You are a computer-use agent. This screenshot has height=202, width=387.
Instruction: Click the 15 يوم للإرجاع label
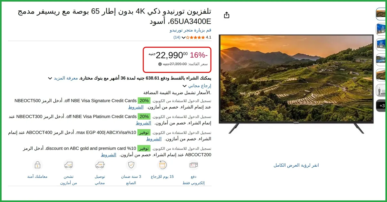(x=162, y=177)
